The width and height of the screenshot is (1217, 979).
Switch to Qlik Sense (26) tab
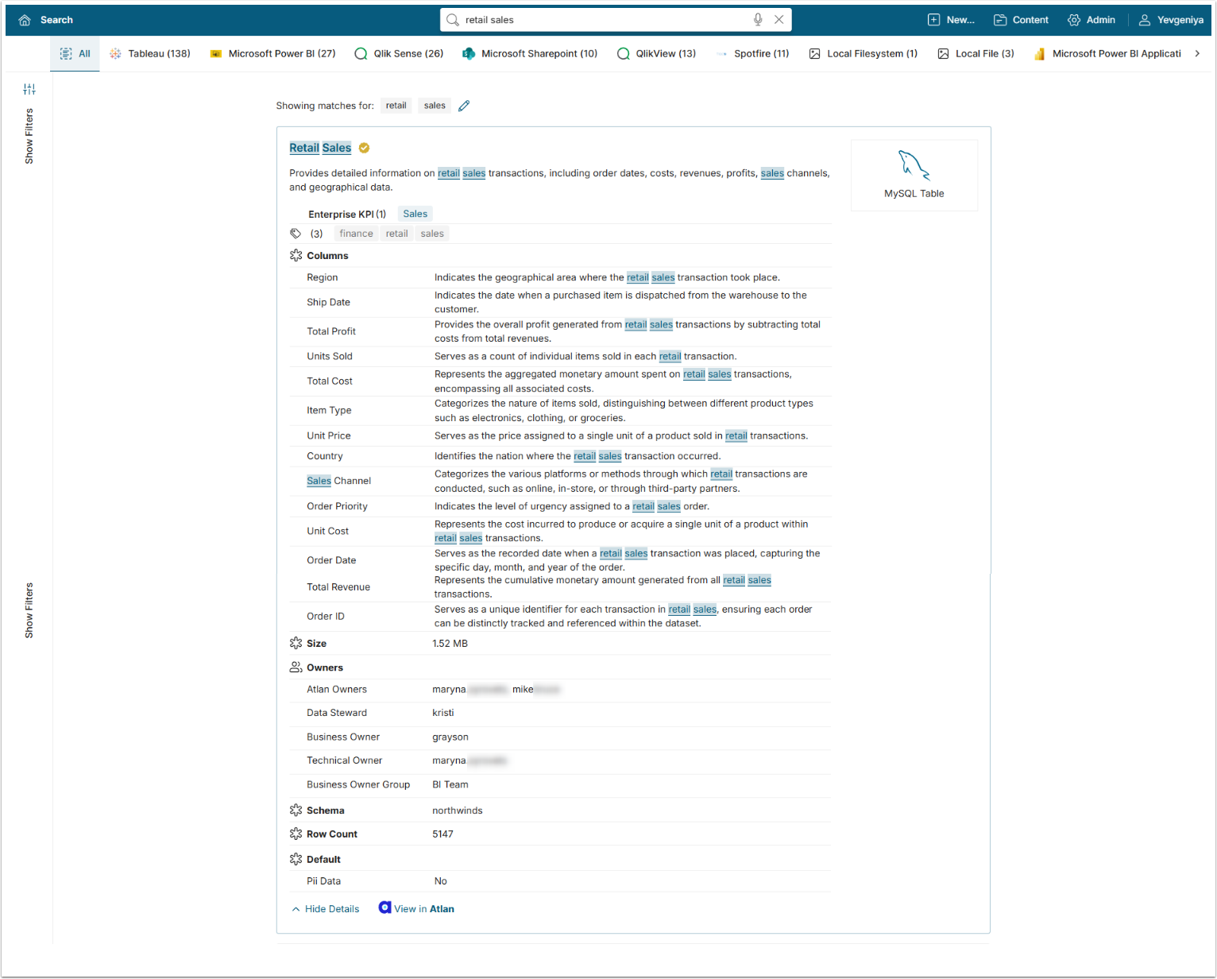point(399,54)
